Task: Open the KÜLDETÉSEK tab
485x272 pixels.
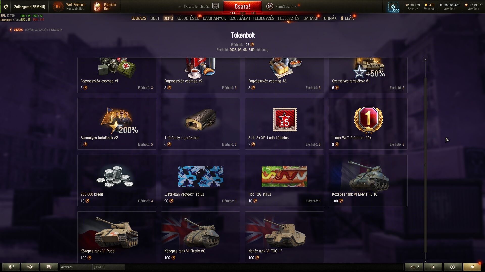Action: tap(188, 18)
